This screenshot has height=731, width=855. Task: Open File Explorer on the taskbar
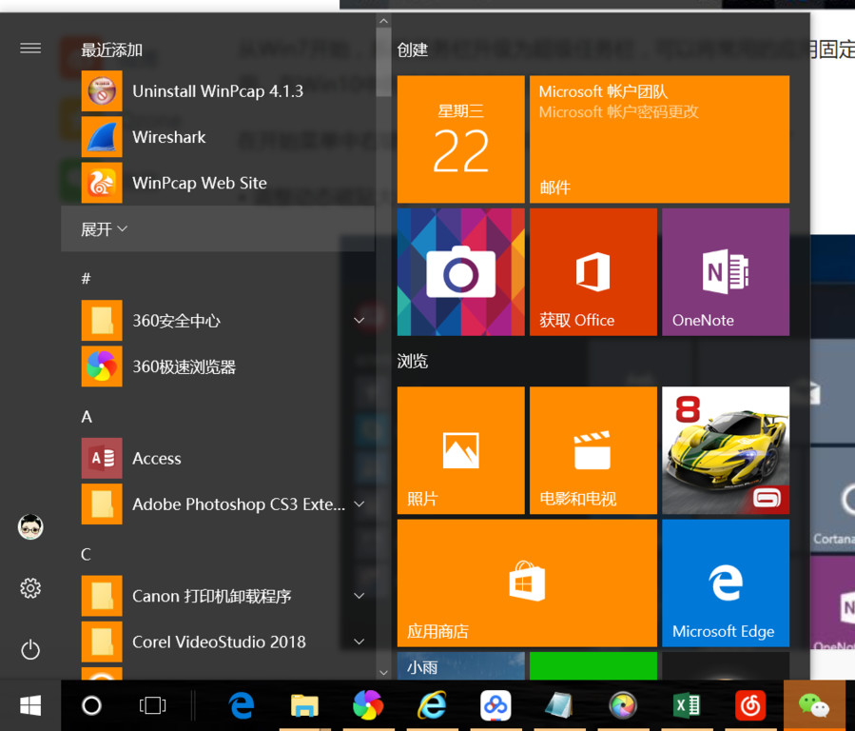(304, 705)
